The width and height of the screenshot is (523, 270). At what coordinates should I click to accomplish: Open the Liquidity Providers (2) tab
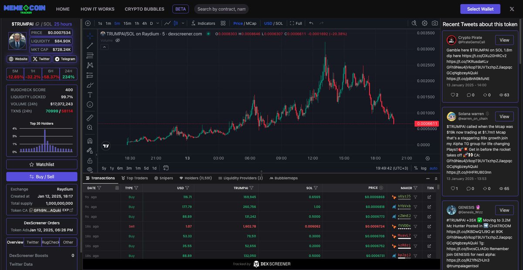241,178
